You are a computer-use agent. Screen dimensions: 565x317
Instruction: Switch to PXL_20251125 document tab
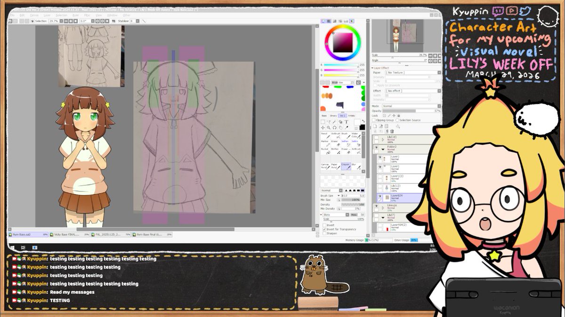click(x=110, y=234)
